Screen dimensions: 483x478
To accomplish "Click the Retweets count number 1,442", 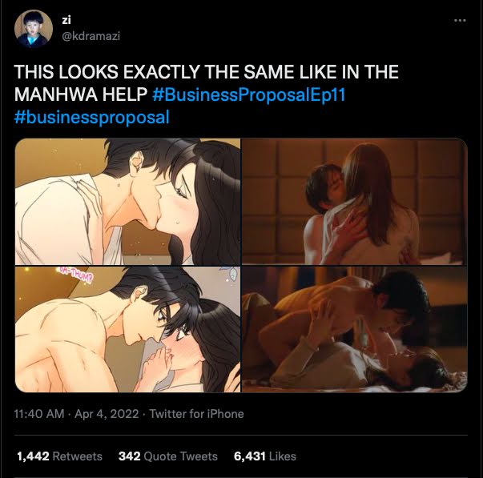I will (x=33, y=456).
